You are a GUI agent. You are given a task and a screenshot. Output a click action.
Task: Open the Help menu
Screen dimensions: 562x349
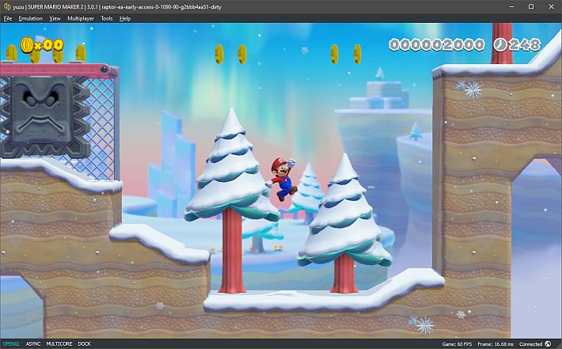pyautogui.click(x=125, y=18)
